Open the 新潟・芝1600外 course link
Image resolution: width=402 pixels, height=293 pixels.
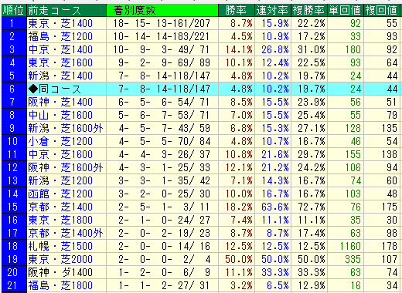pyautogui.click(x=66, y=128)
